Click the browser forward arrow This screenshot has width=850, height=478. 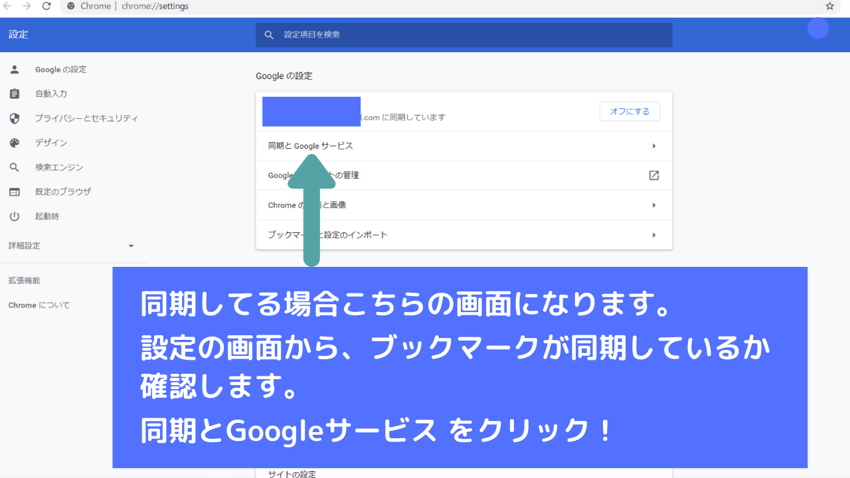coord(27,6)
